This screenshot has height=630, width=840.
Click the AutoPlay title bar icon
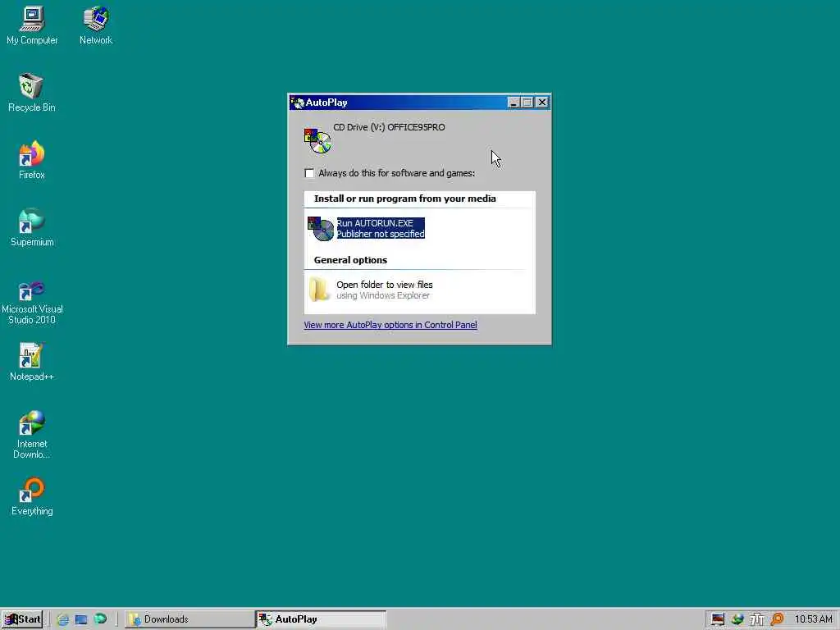coord(297,103)
